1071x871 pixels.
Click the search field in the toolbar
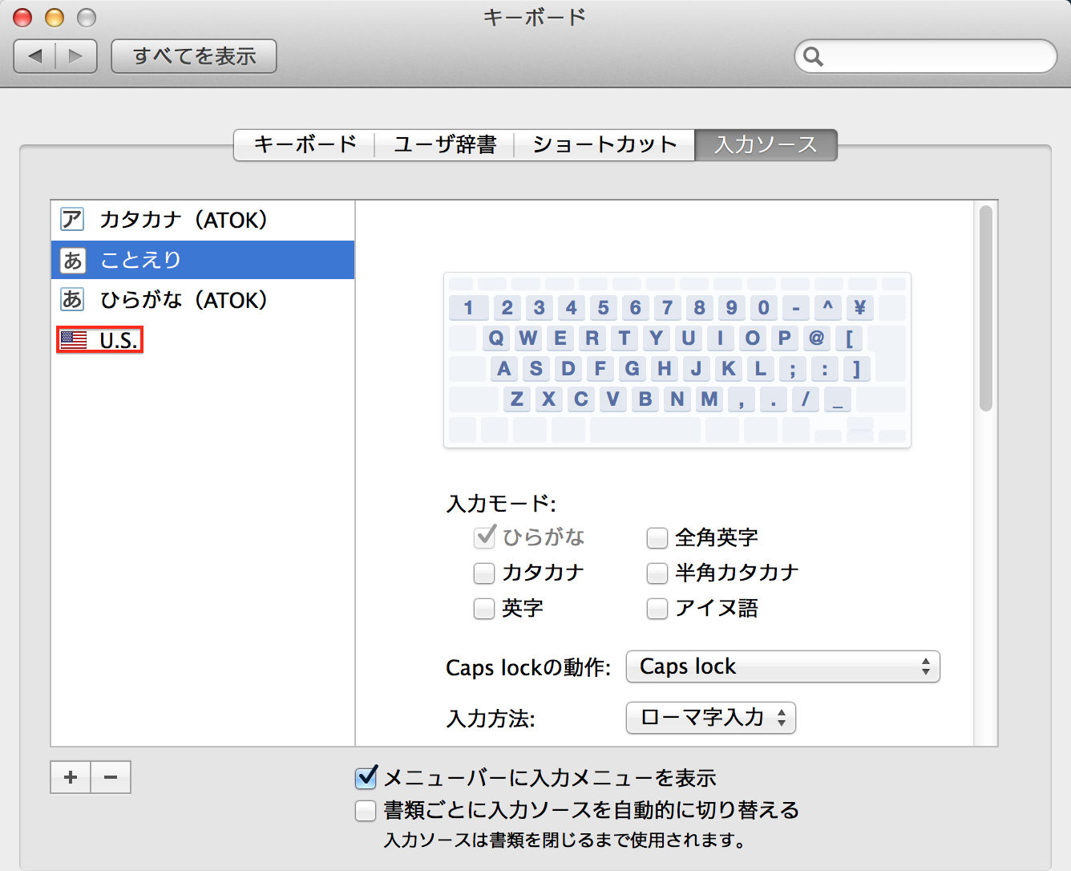pyautogui.click(x=934, y=56)
